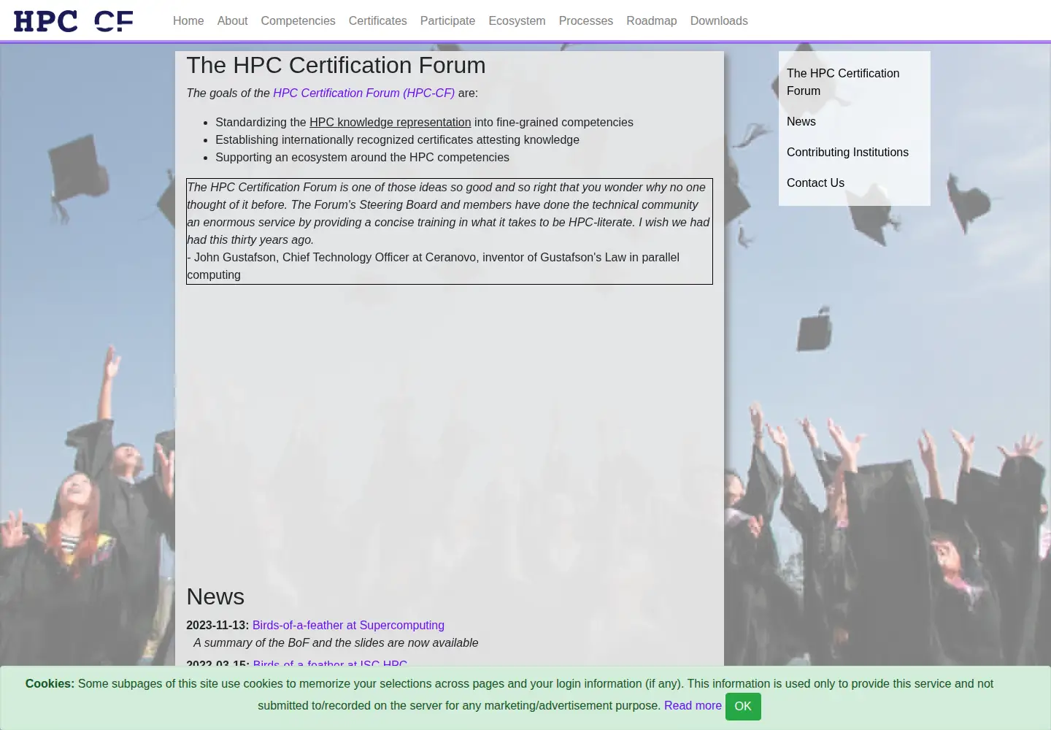The height and width of the screenshot is (730, 1051).
Task: Follow the HPC Certification Forum (HPC-CF) link
Action: click(x=363, y=93)
